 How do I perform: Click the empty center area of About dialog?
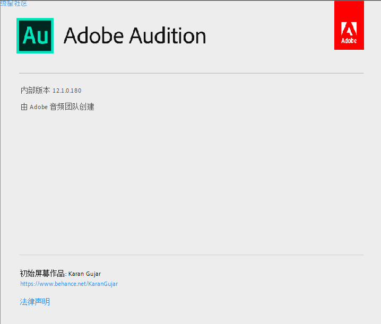[x=191, y=182]
